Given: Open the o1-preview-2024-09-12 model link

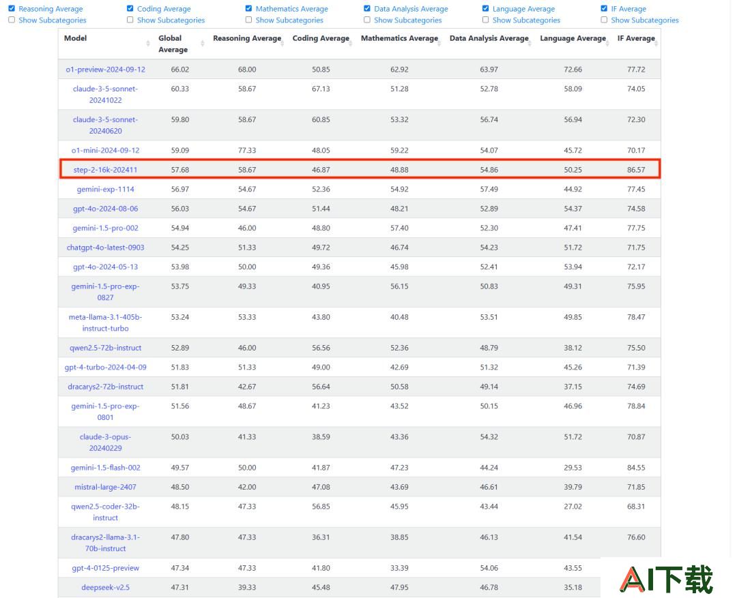Looking at the screenshot, I should (105, 70).
